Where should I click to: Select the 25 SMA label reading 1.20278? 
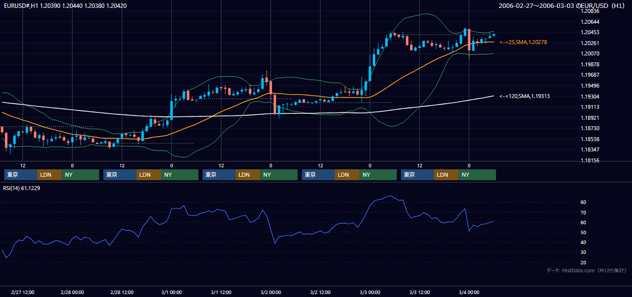523,43
